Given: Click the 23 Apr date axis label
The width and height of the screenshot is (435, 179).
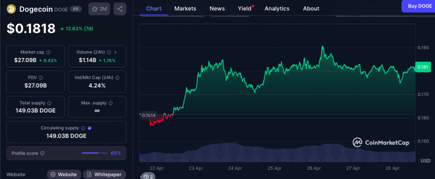Looking at the screenshot, I should 196,168.
